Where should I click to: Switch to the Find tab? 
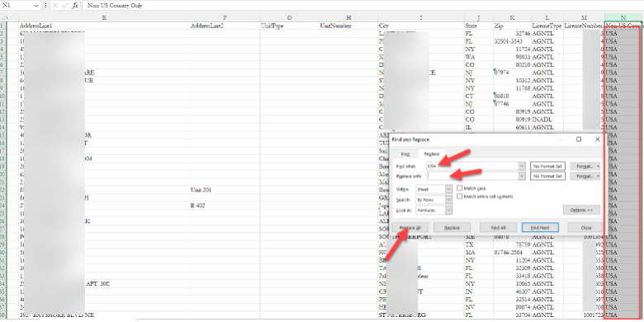(x=405, y=154)
